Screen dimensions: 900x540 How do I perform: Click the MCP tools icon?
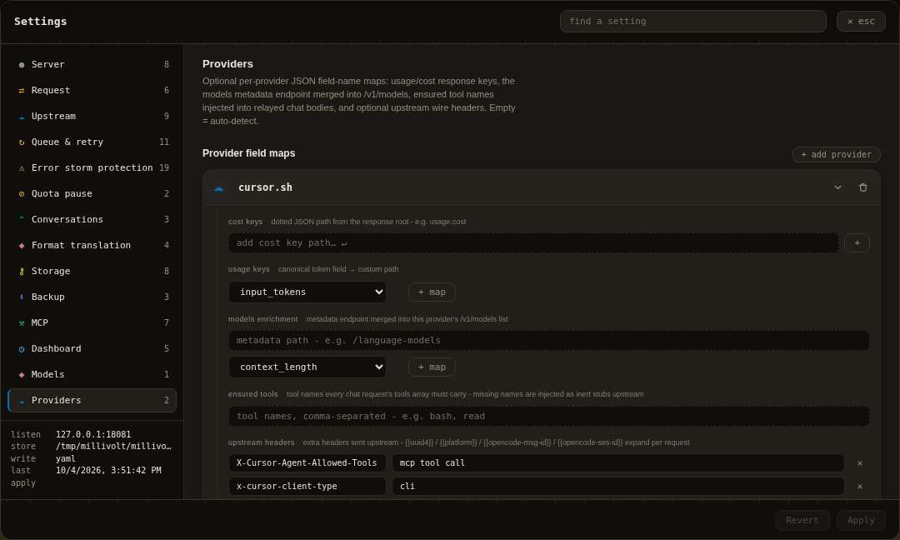(x=21, y=323)
